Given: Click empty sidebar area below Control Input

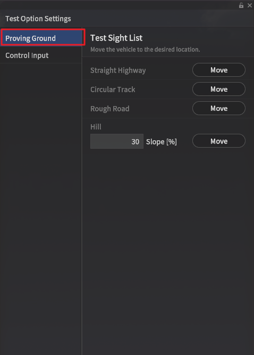Looking at the screenshot, I should coord(41,204).
